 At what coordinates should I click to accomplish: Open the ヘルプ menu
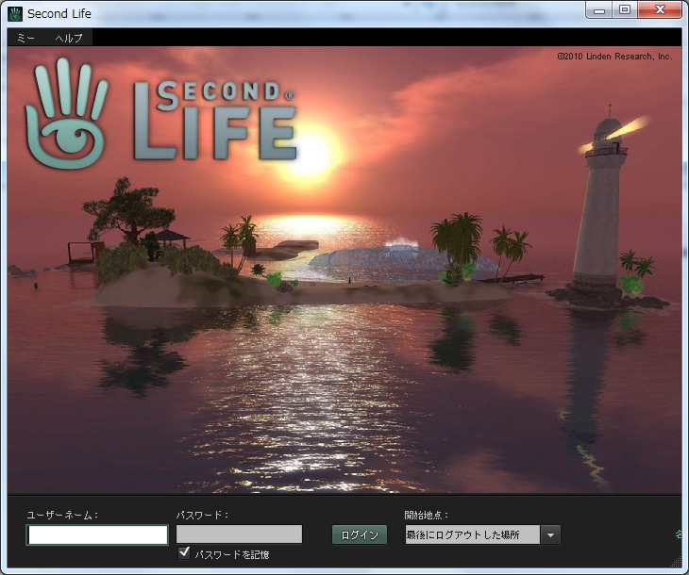(68, 38)
